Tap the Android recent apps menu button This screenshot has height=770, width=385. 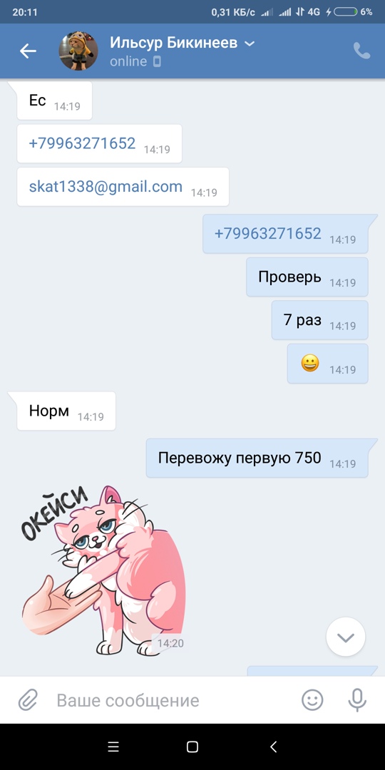tap(113, 747)
